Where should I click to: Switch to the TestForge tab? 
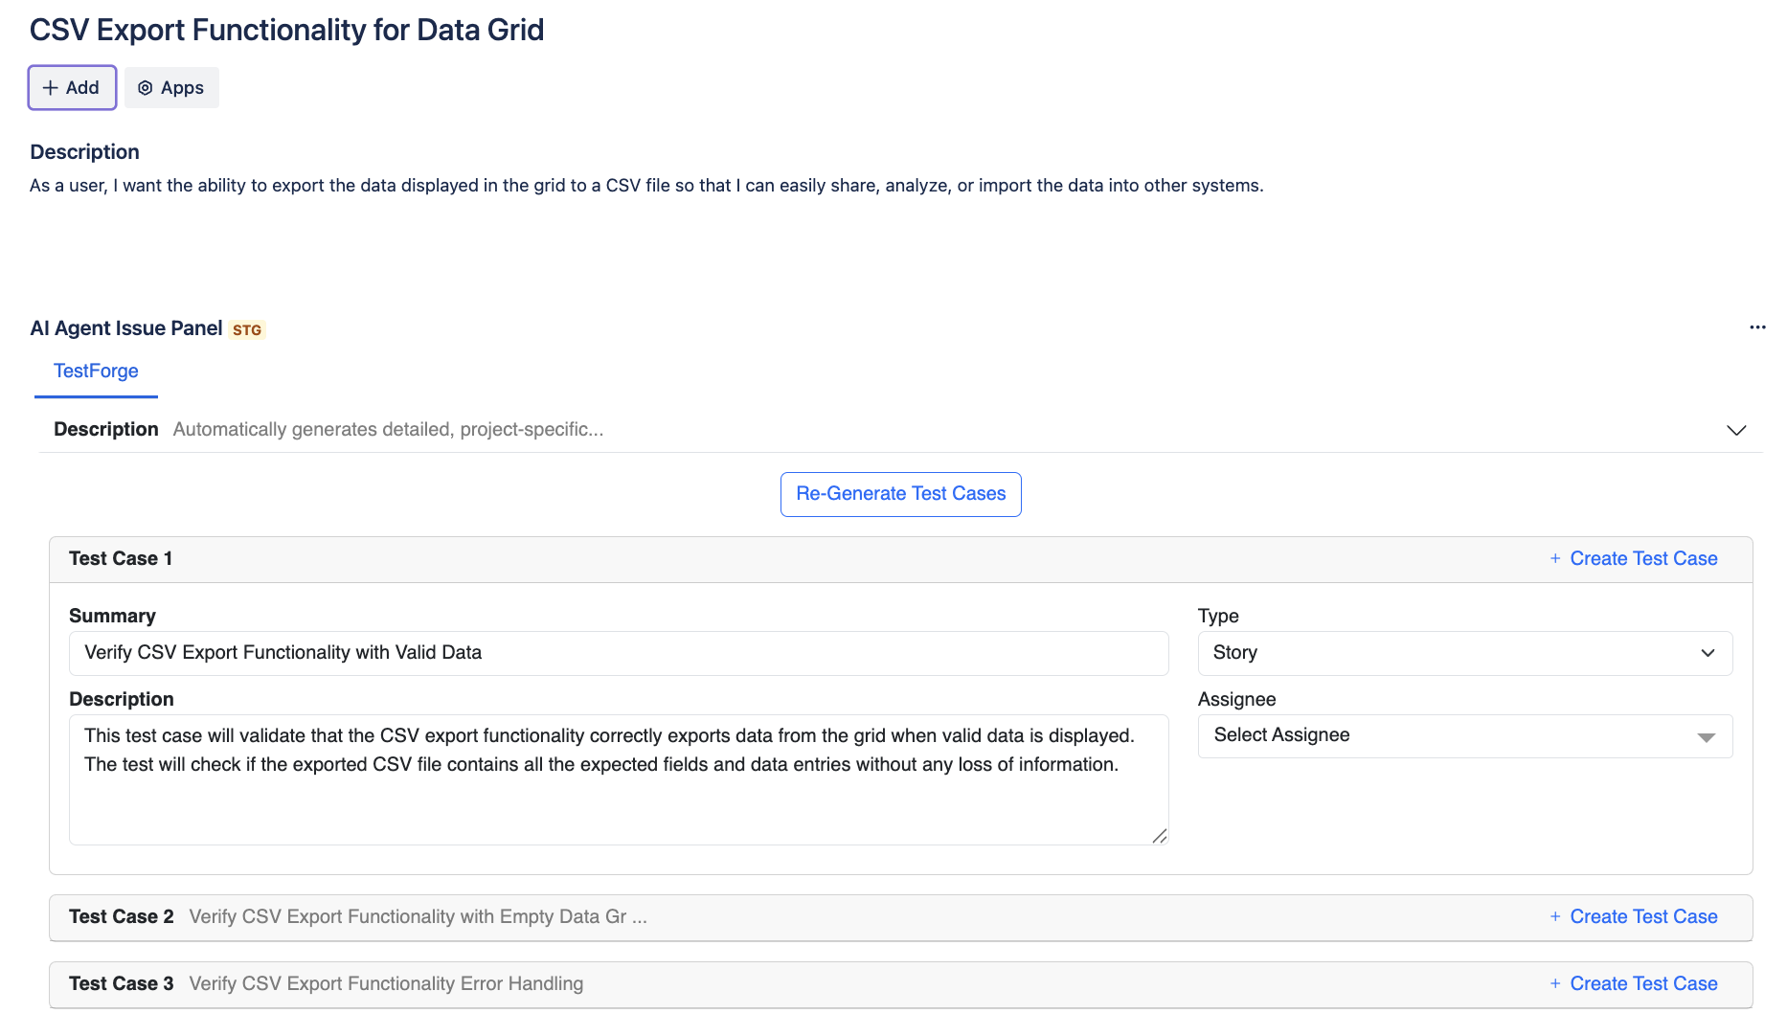(96, 372)
